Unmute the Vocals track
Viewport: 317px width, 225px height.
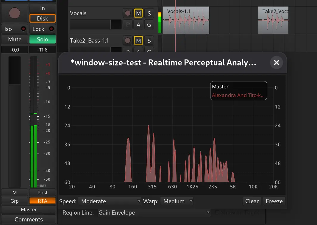point(138,13)
